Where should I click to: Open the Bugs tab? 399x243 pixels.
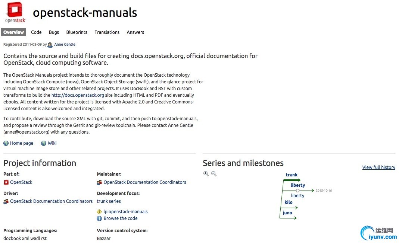(54, 32)
